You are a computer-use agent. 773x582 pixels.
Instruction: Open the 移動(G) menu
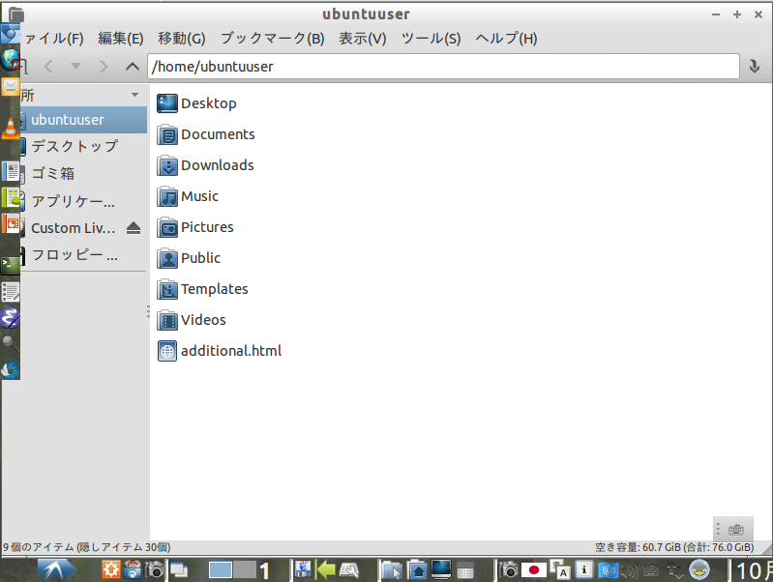[182, 39]
